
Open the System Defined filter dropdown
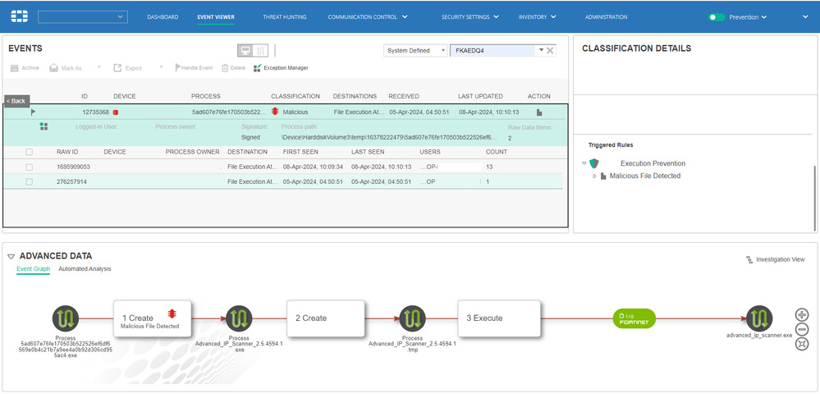tap(415, 50)
